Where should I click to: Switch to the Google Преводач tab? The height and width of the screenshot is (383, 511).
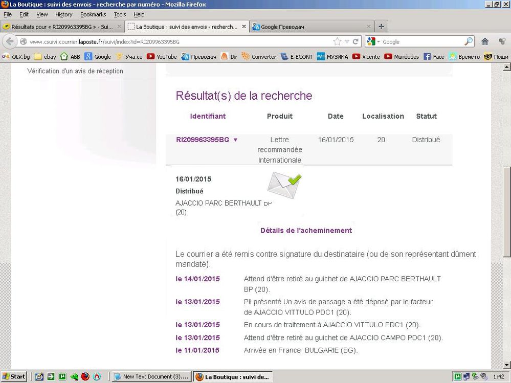(312, 27)
